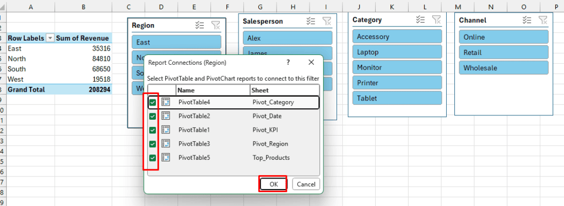Clear filter icon in the Channel slicer
The width and height of the screenshot is (564, 206).
(x=543, y=20)
